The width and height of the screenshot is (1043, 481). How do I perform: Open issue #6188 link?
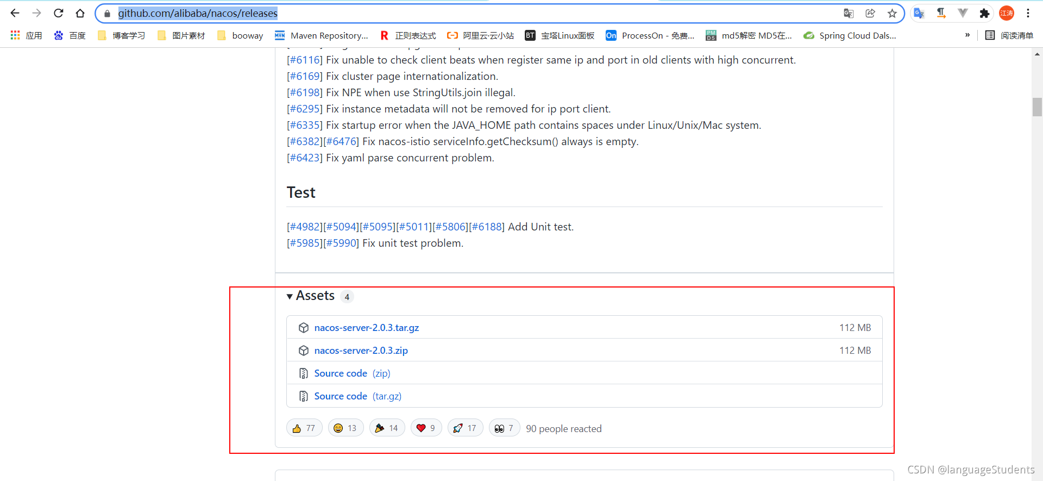487,227
